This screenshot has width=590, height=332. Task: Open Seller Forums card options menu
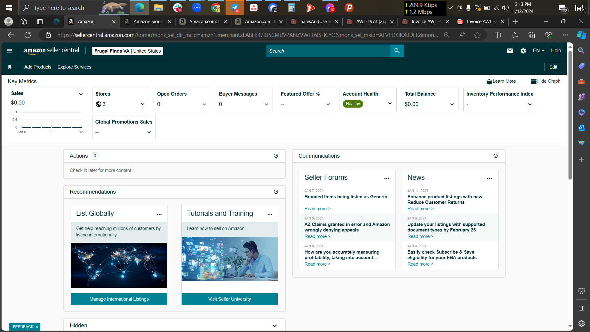coord(387,178)
